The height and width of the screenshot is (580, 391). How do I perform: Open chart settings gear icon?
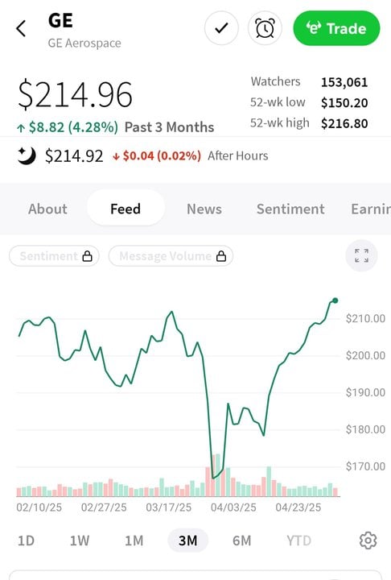pos(368,541)
